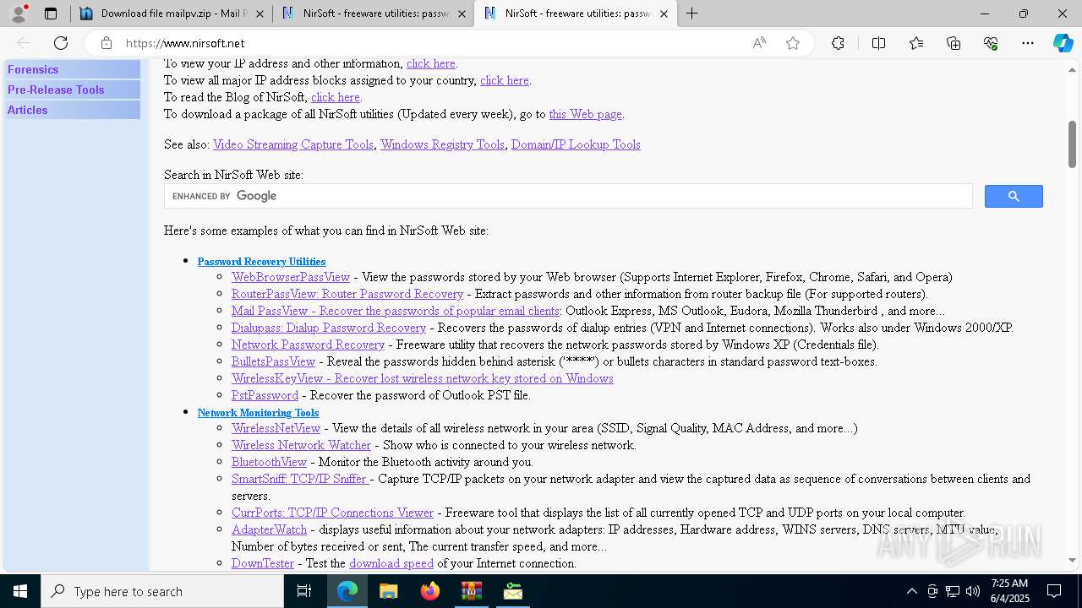1082x608 pixels.
Task: Open the Favorites list icon
Action: 916,43
